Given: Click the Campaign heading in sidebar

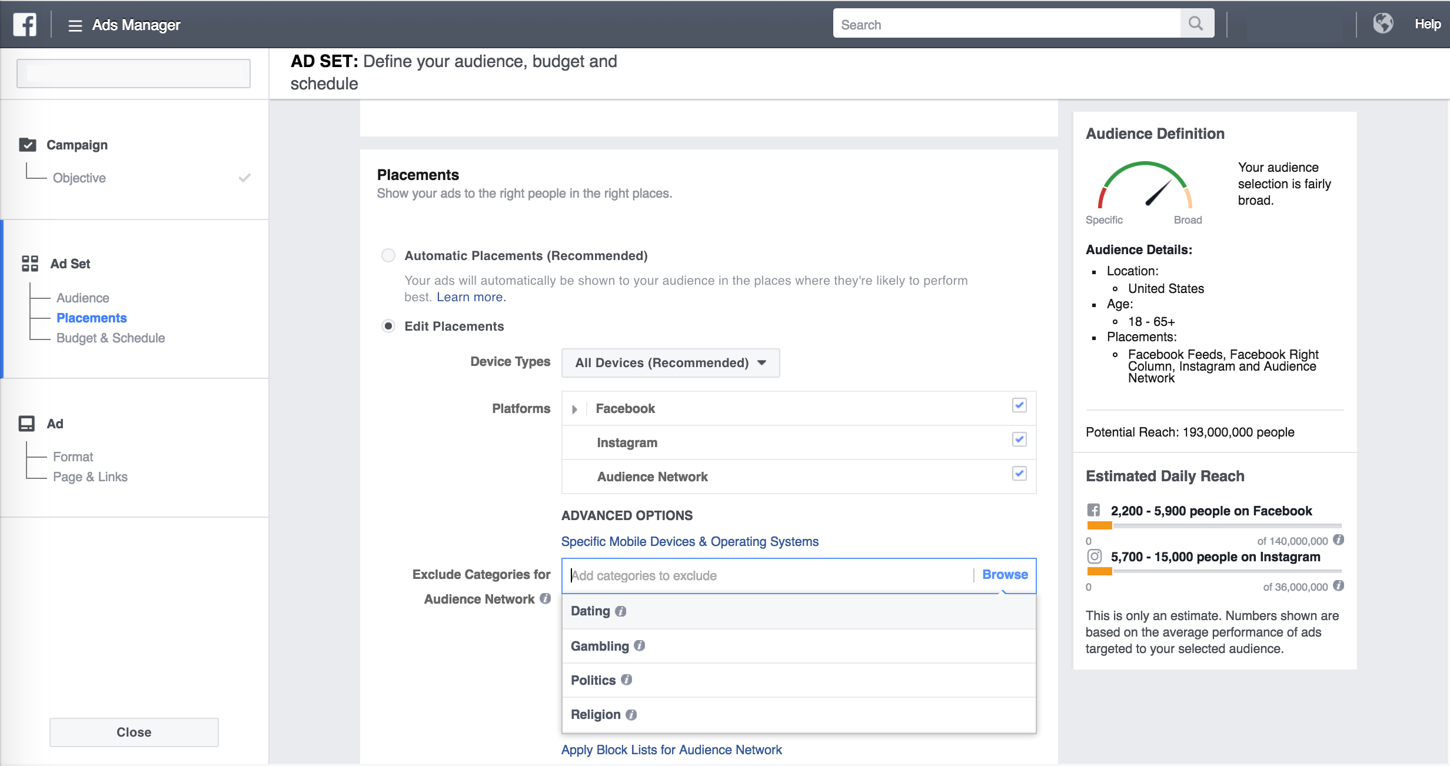Looking at the screenshot, I should click(77, 145).
